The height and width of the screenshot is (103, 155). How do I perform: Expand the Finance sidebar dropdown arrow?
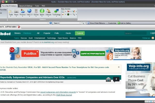[23, 16]
